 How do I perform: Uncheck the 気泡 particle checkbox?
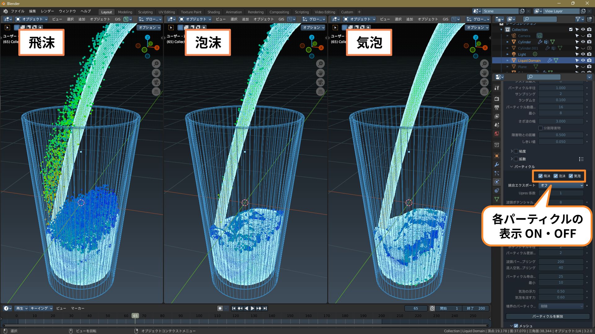(x=571, y=176)
